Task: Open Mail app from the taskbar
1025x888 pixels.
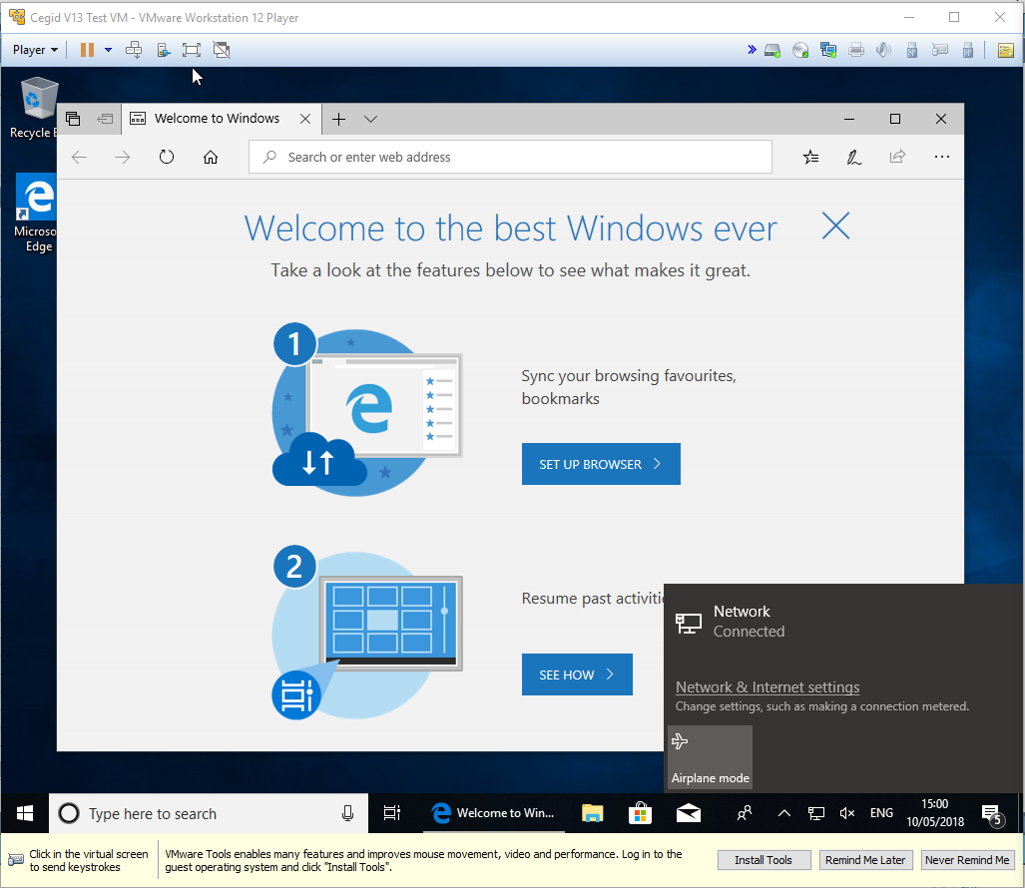Action: [689, 813]
